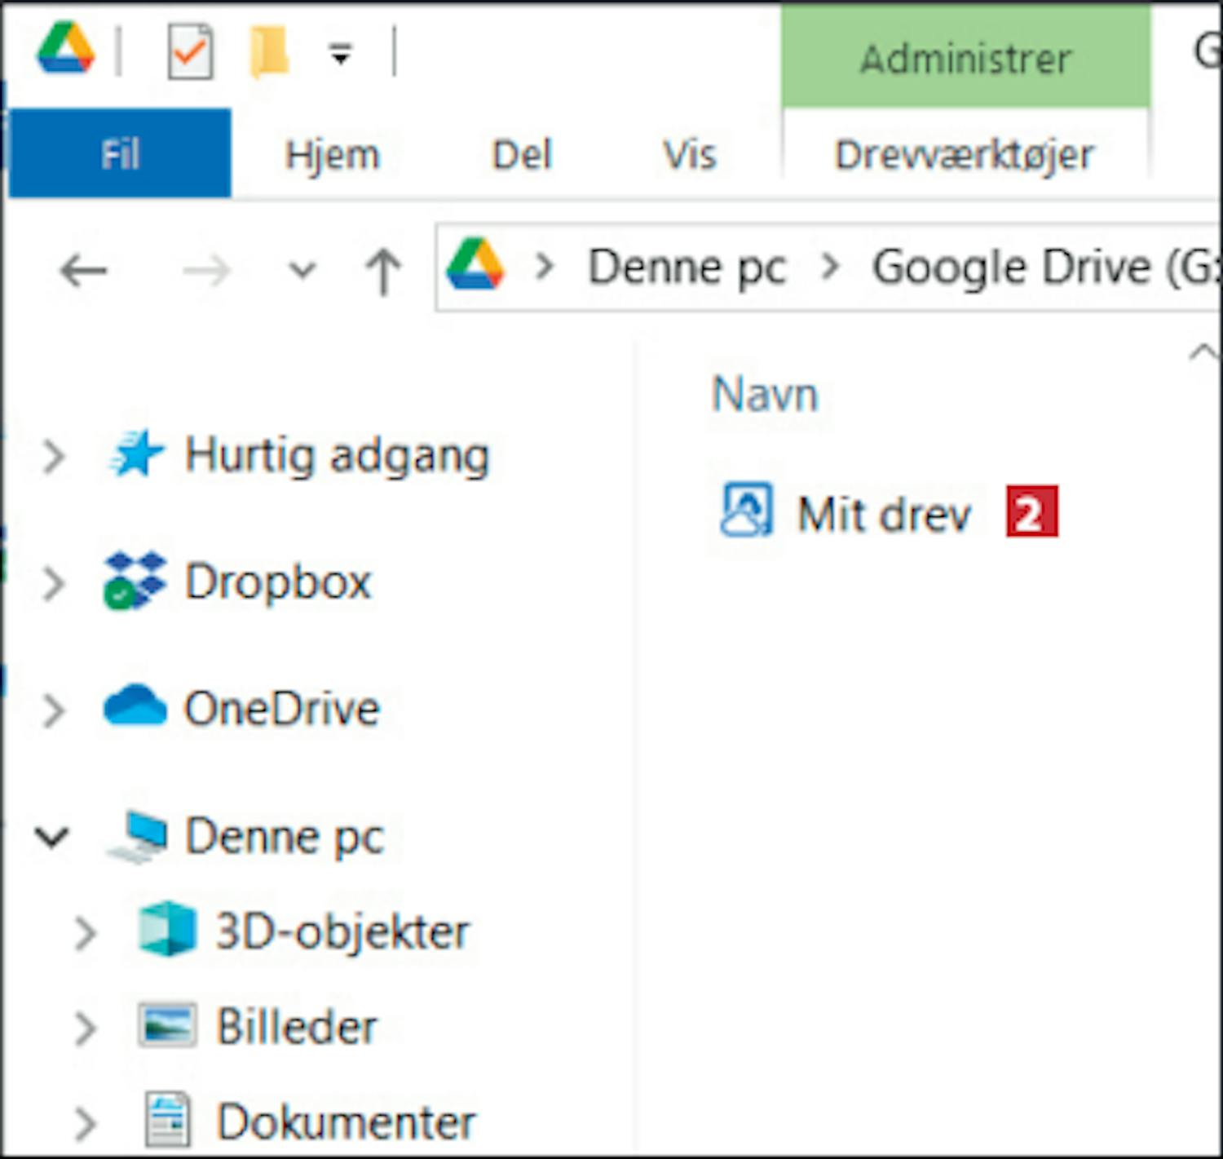Image resolution: width=1223 pixels, height=1159 pixels.
Task: Open the Fil menu tab
Action: [x=120, y=154]
